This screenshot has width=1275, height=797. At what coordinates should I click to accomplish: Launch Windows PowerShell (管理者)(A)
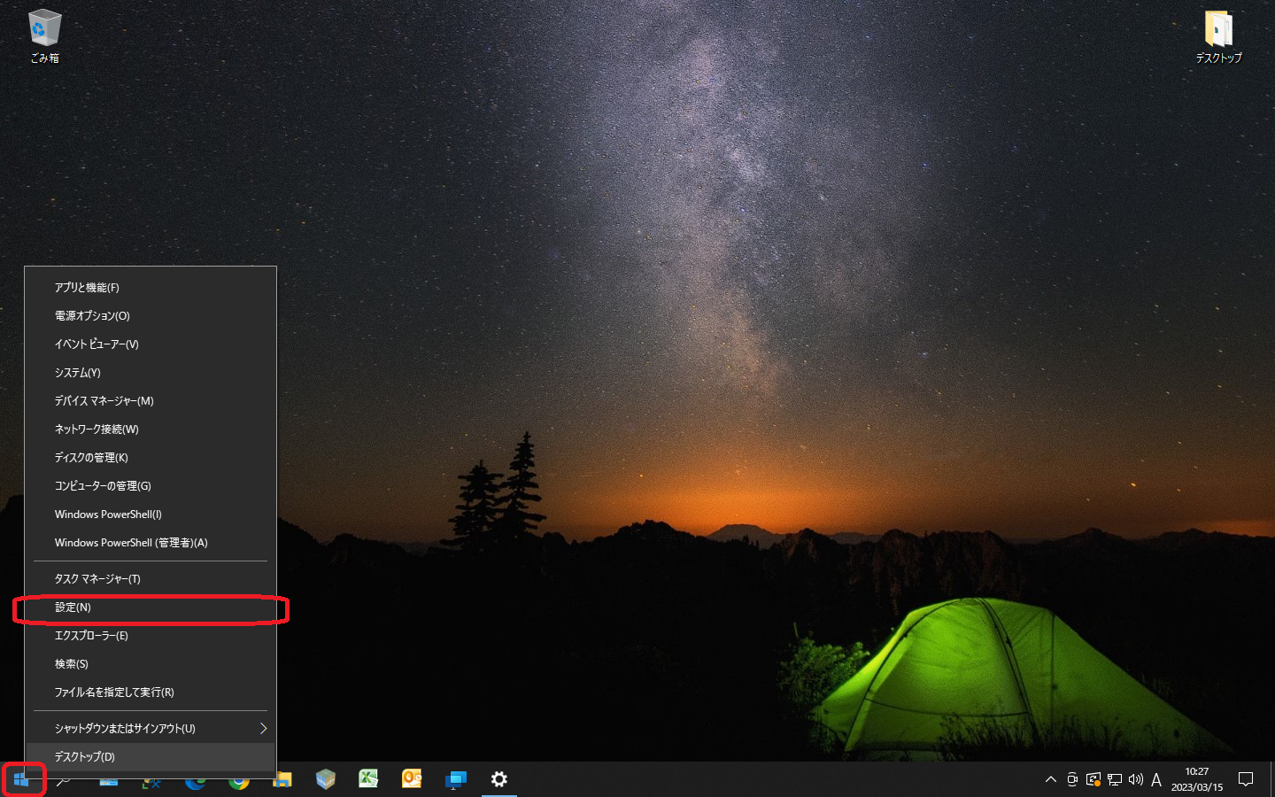(x=151, y=543)
